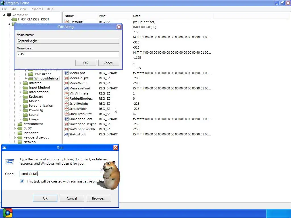Cancel the Edit String dialog

tap(108, 63)
